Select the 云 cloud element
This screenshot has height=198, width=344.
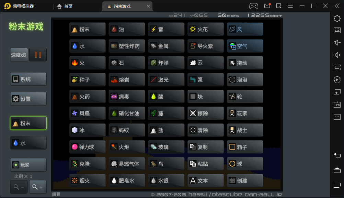tap(205, 63)
